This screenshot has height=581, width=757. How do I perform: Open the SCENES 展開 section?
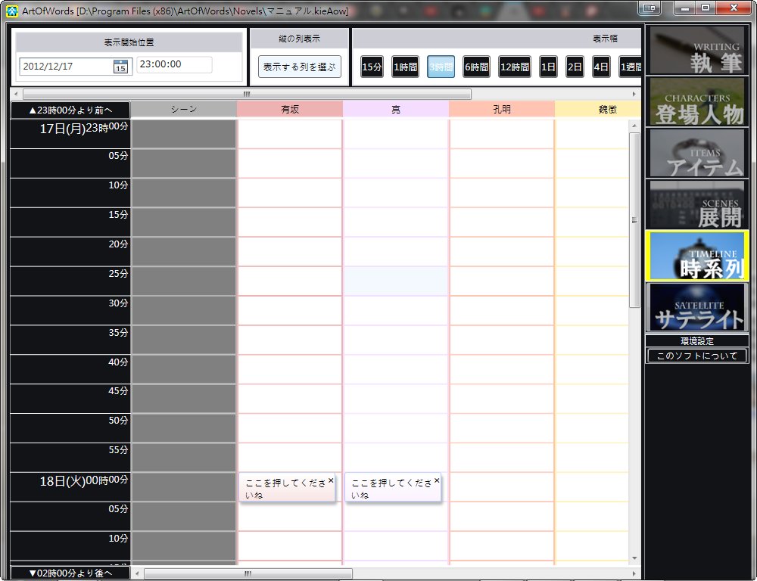pos(697,204)
